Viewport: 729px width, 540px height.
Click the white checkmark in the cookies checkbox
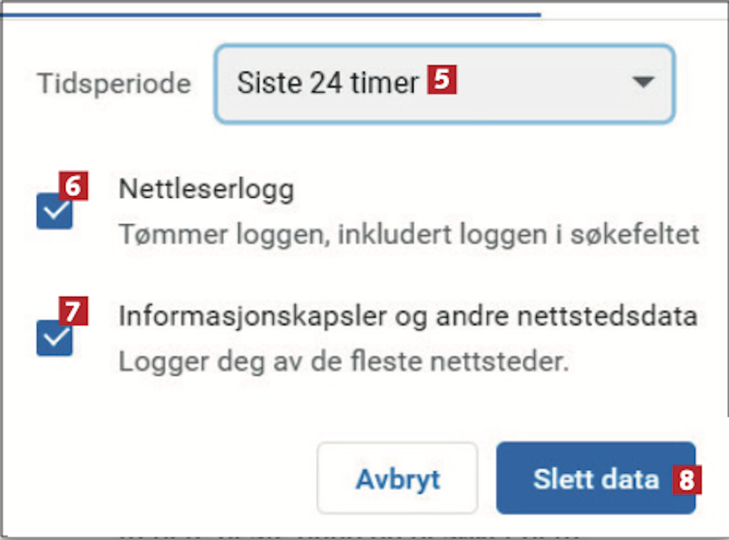(x=55, y=339)
